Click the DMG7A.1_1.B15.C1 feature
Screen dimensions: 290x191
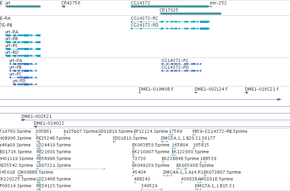tap(198, 190)
